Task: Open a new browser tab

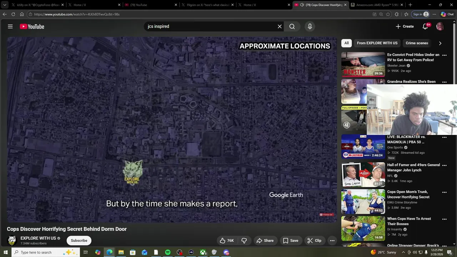Action: tap(410, 5)
